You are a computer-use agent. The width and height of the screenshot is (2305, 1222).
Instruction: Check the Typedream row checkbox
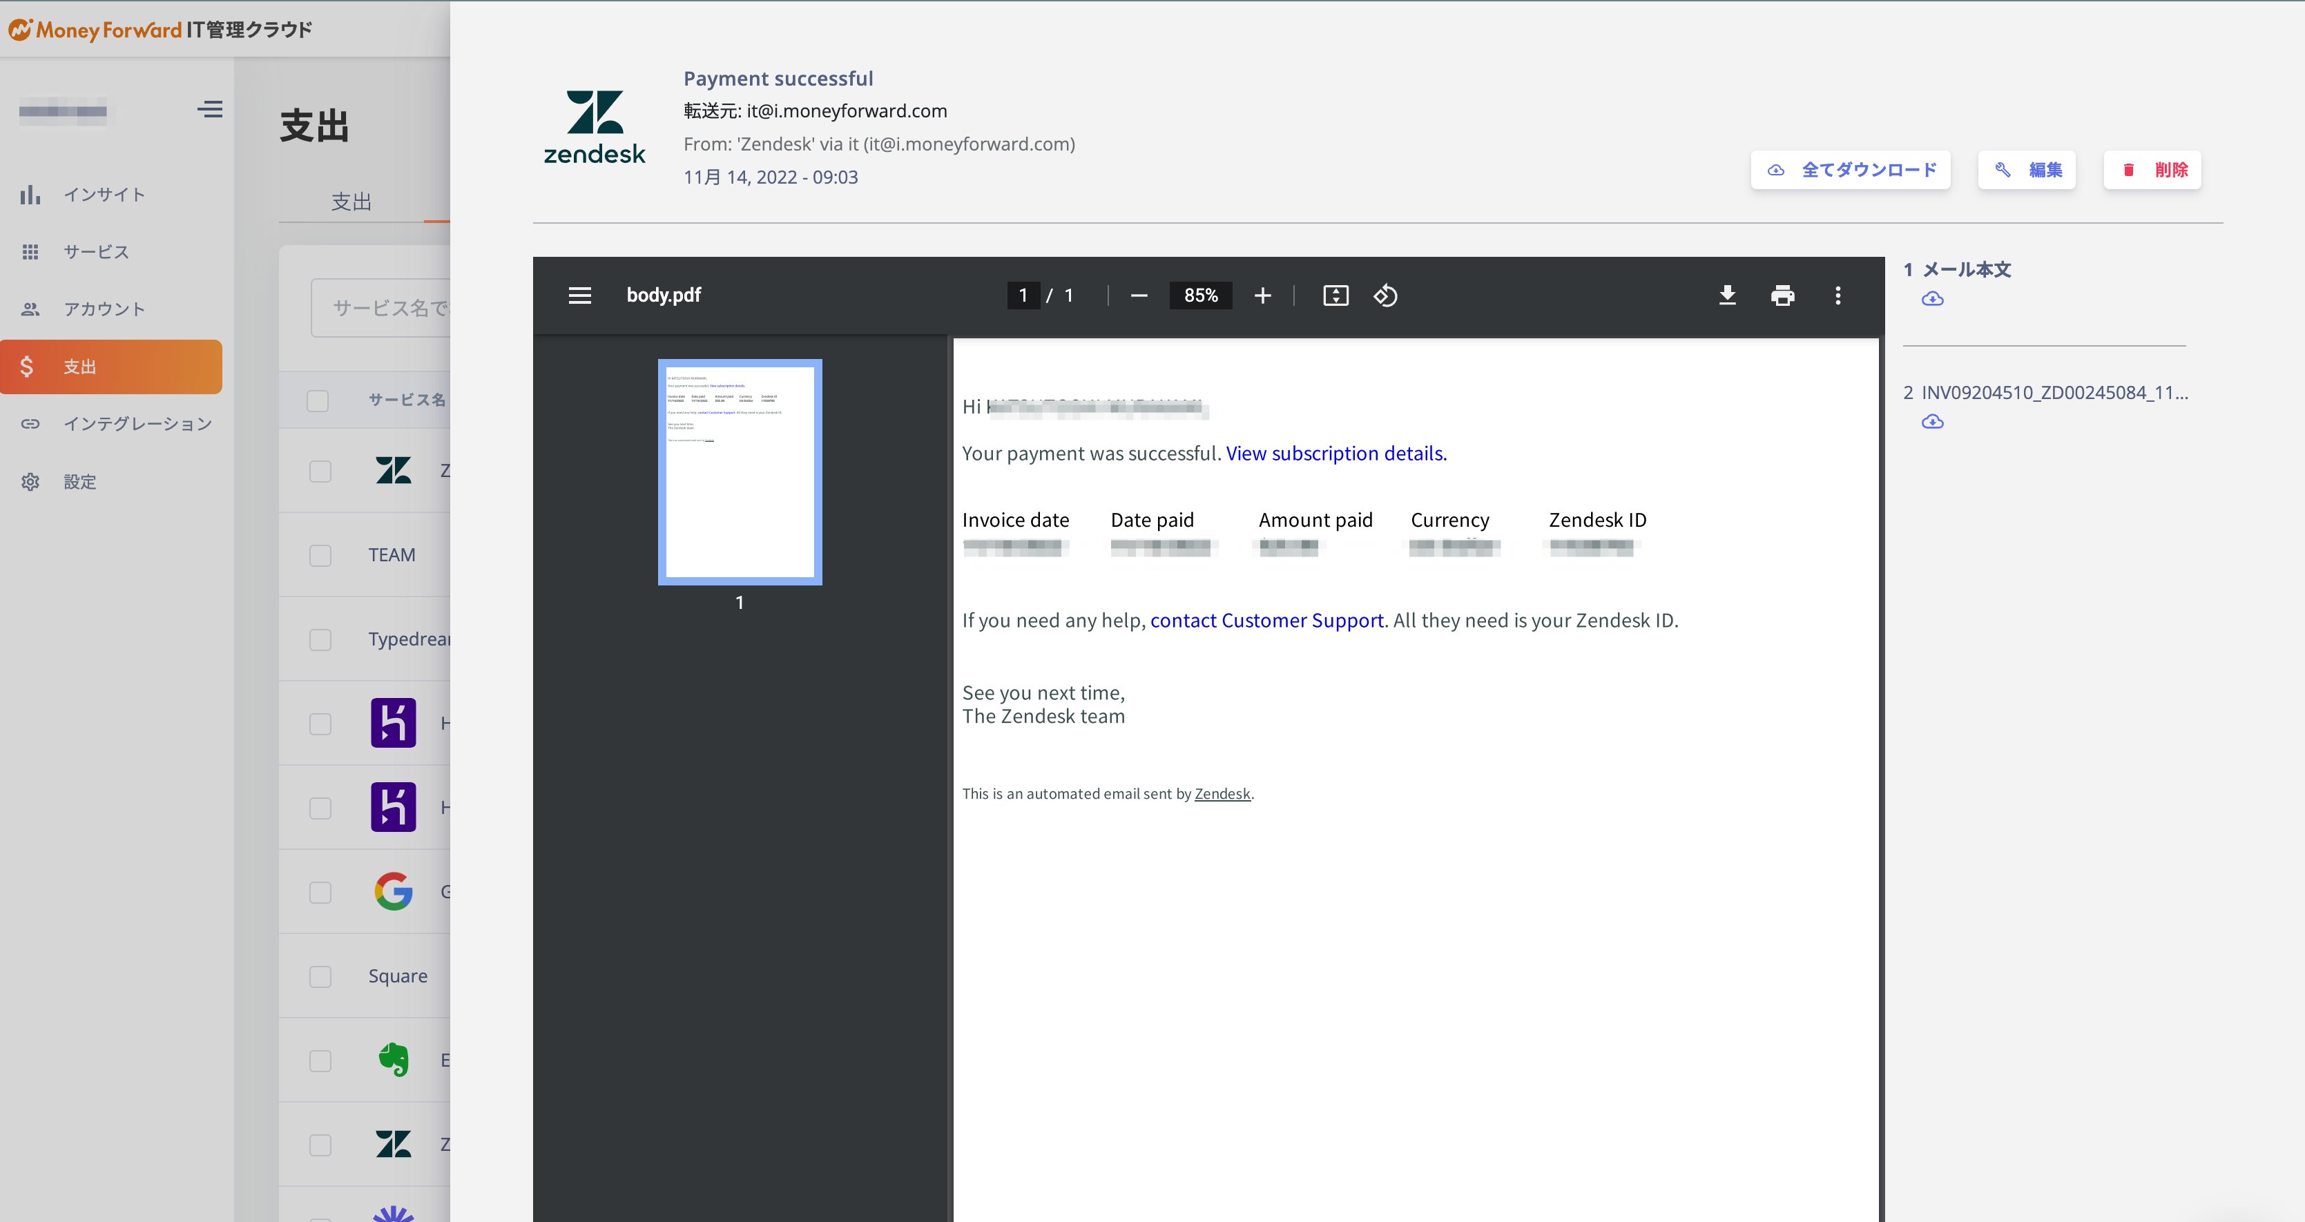coord(320,639)
